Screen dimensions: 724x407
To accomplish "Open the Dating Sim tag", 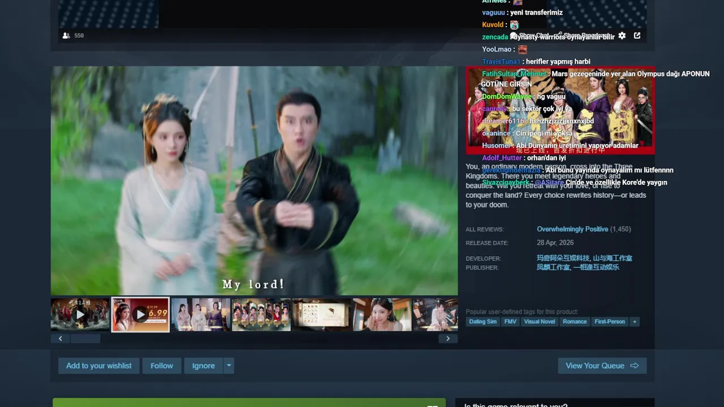I will (483, 322).
